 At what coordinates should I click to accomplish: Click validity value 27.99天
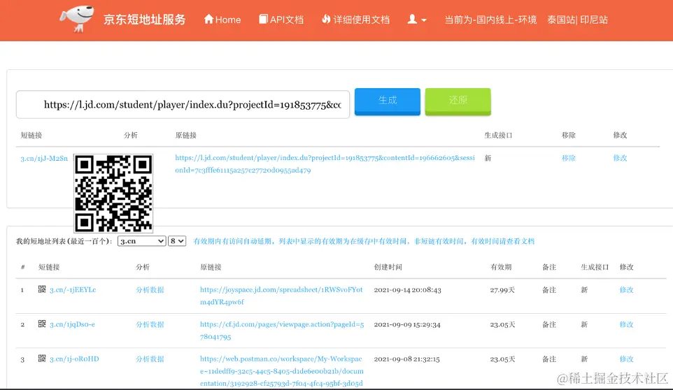pos(502,290)
